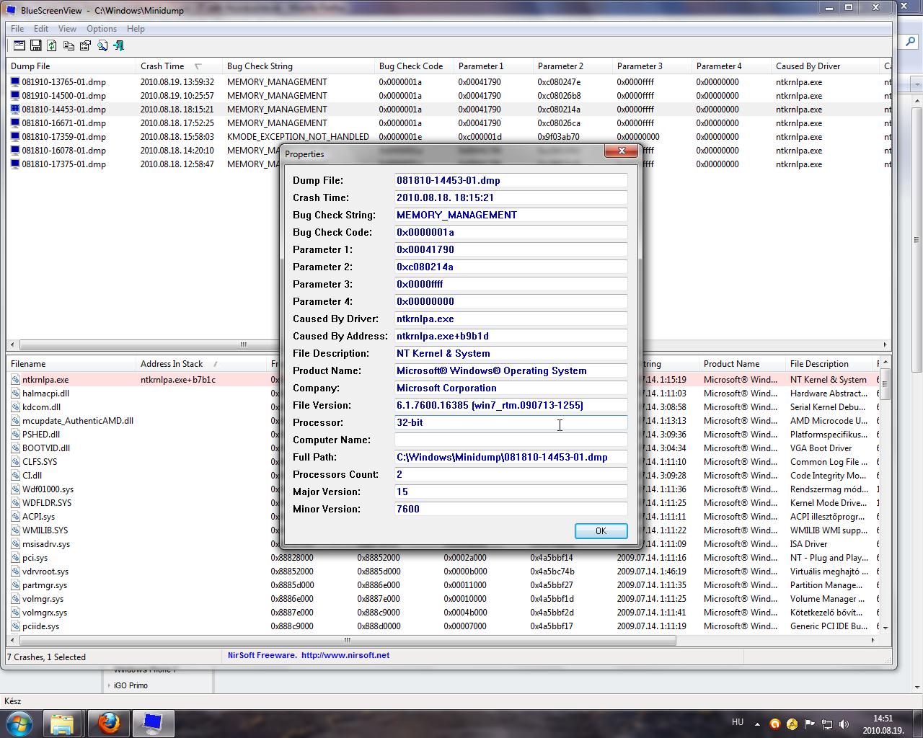Expand the iGO Primo tree item arrow
This screenshot has width=923, height=738.
point(109,685)
